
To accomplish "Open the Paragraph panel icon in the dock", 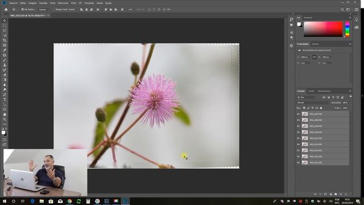I will [292, 38].
